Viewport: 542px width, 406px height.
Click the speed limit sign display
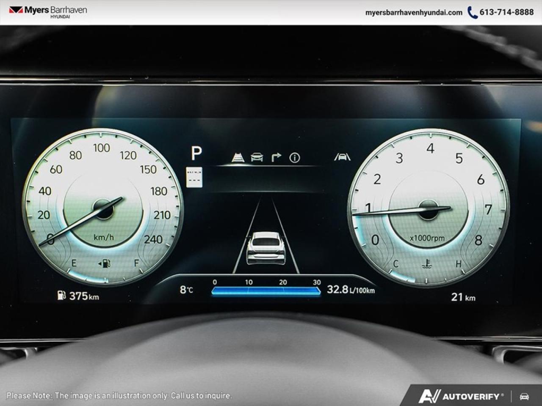click(194, 177)
